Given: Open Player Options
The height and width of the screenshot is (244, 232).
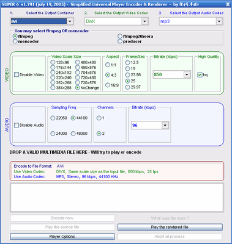Looking at the screenshot, I should pos(62,237).
